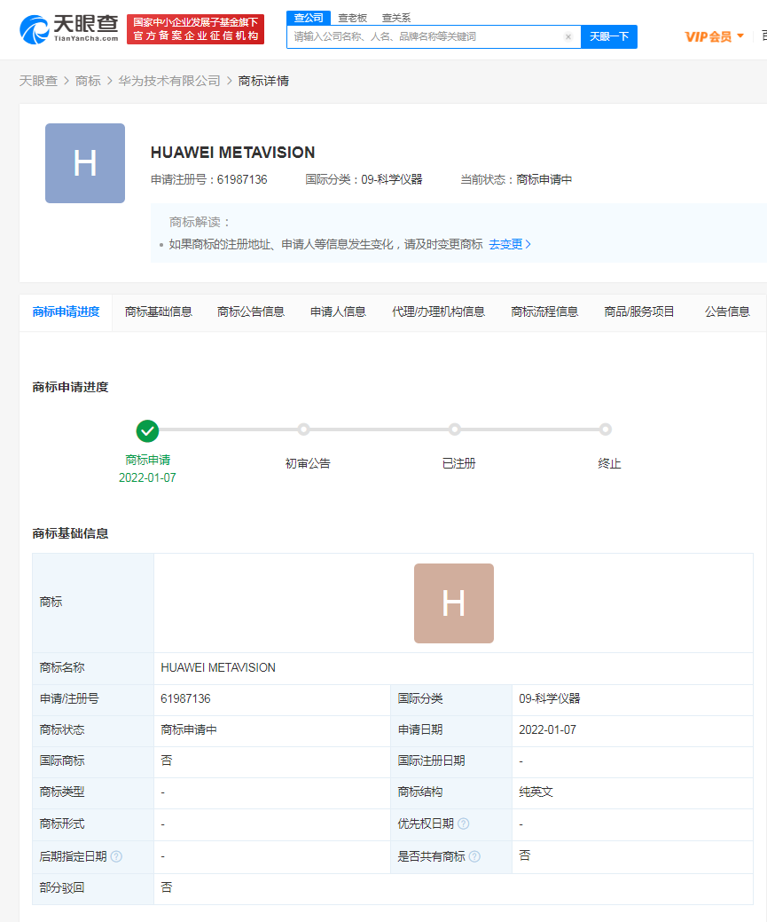Click the green 2022-01-07 progress date

(147, 478)
